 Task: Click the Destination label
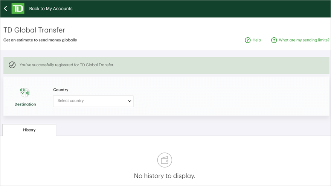25,104
